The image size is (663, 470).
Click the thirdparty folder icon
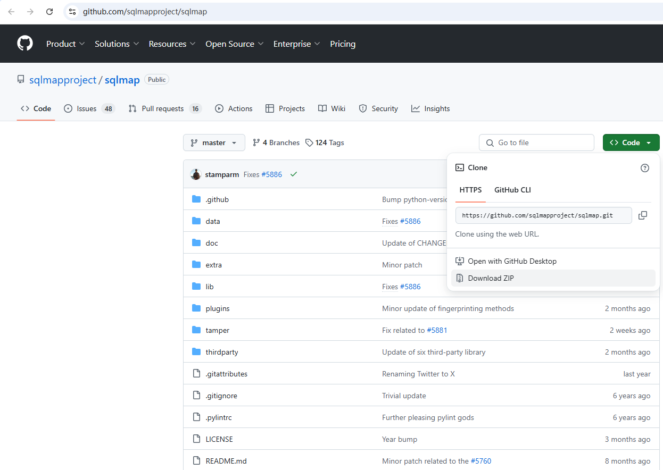(x=196, y=352)
